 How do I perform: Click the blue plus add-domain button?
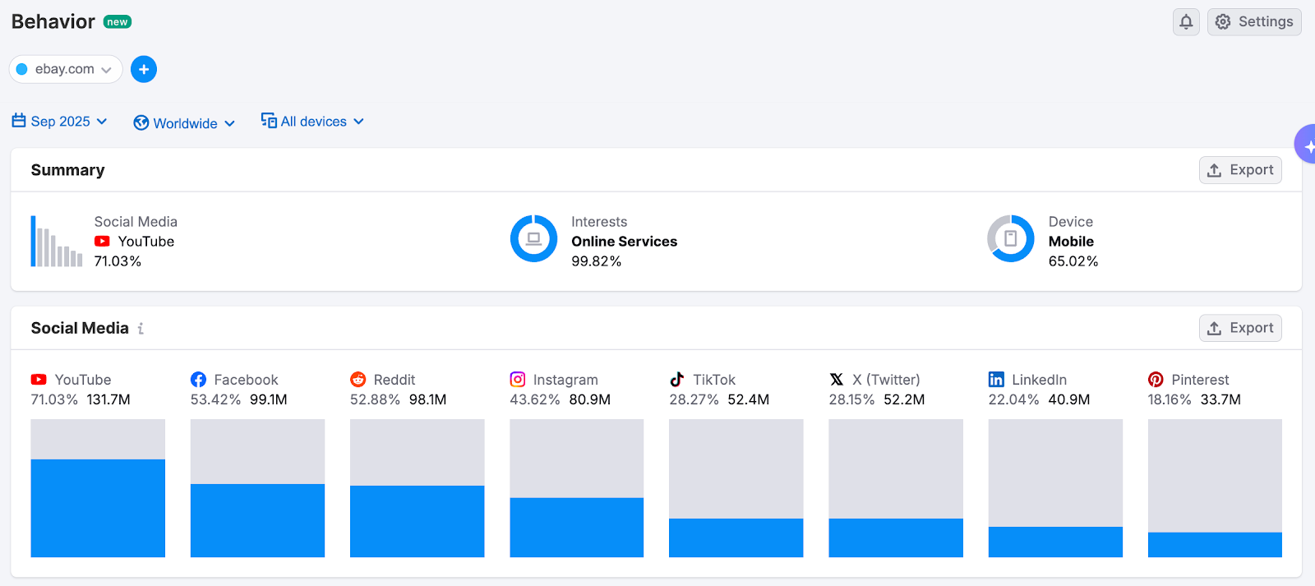[144, 70]
